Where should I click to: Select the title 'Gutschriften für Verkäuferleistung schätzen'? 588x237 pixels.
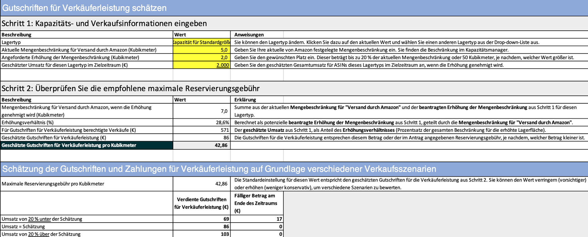(84, 8)
